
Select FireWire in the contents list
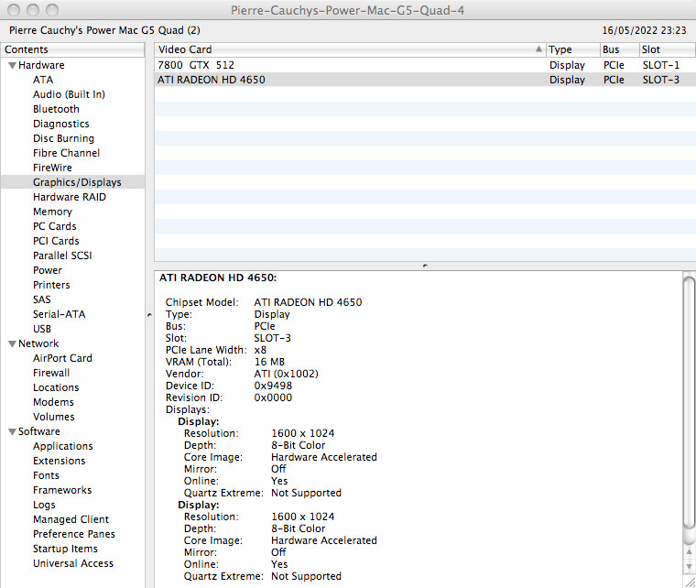pos(52,168)
